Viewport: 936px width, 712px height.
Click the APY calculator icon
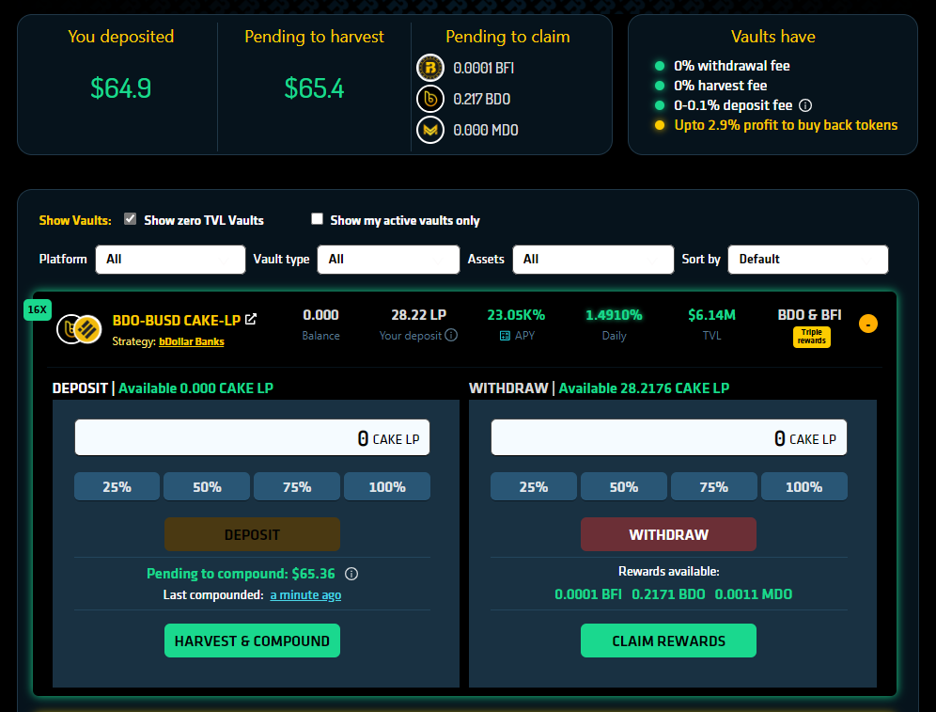(505, 336)
